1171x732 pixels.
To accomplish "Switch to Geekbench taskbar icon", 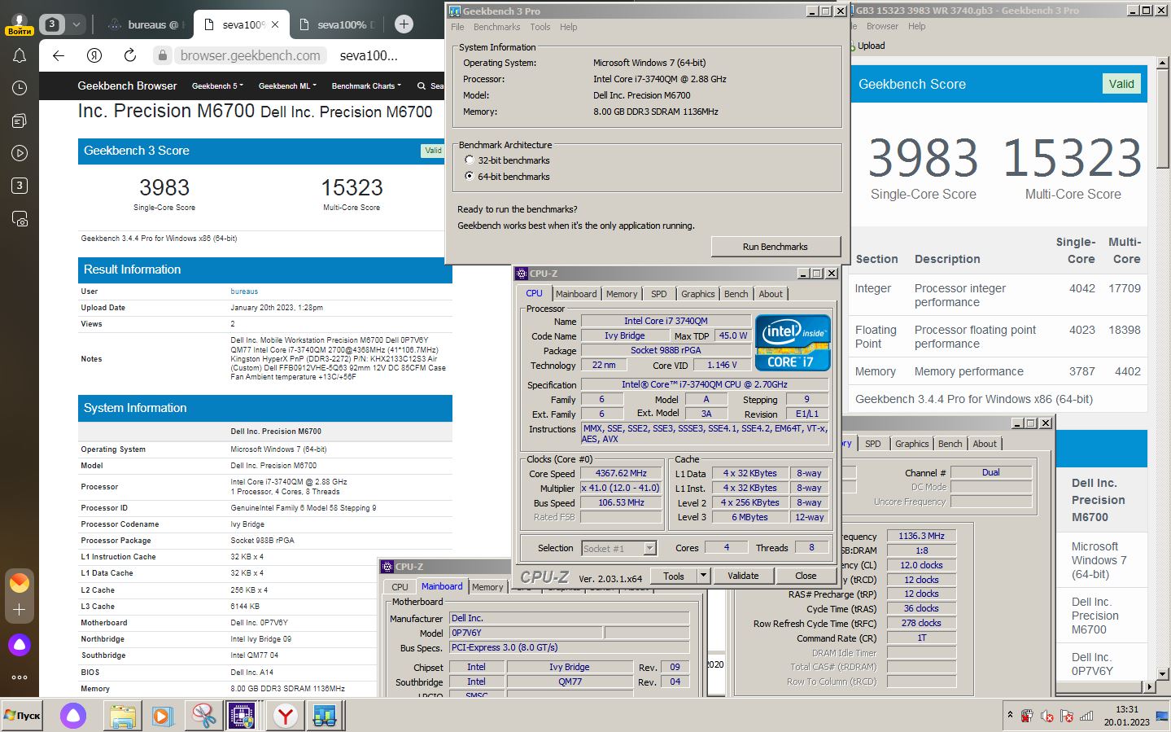I will pyautogui.click(x=325, y=716).
